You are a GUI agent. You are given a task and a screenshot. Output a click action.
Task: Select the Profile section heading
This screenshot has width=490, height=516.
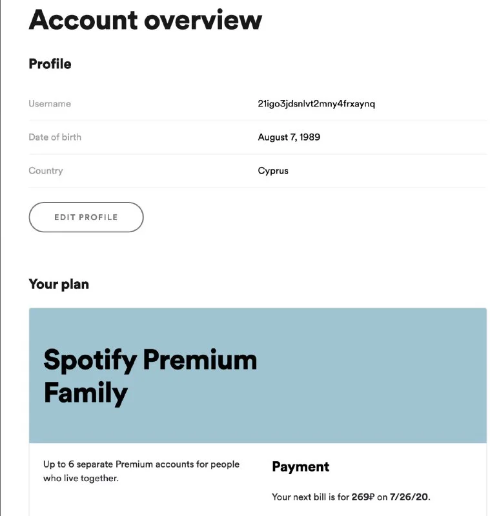tap(50, 64)
